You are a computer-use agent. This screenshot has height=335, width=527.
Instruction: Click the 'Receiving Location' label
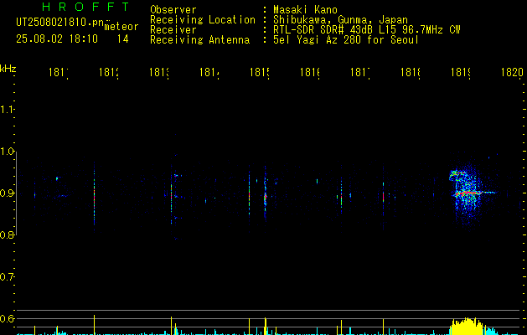click(203, 20)
